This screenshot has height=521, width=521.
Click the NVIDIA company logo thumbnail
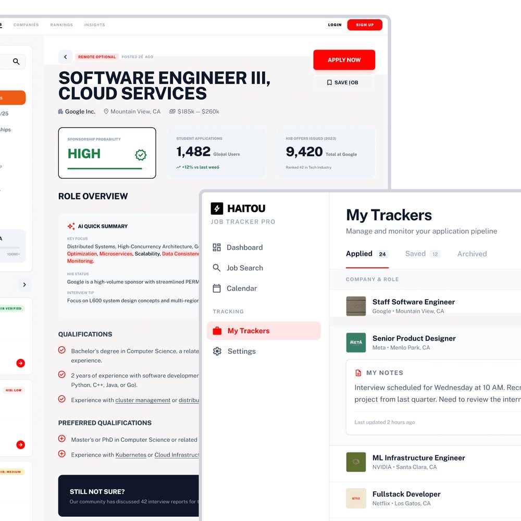(356, 462)
